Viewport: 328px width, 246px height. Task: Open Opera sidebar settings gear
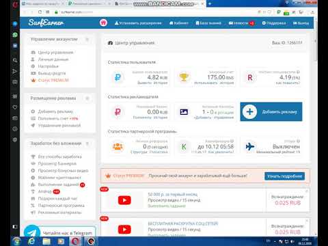point(15,139)
